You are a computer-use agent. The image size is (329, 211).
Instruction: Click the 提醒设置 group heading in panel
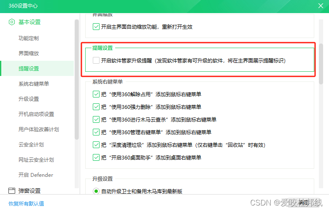point(102,48)
